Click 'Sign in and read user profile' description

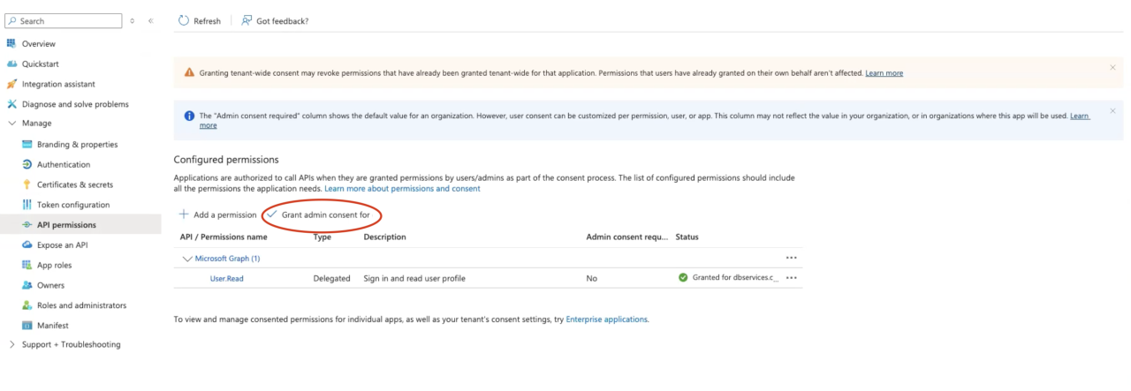click(414, 278)
